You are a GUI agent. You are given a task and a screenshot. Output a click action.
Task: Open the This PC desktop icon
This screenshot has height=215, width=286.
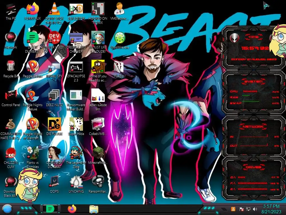11,11
